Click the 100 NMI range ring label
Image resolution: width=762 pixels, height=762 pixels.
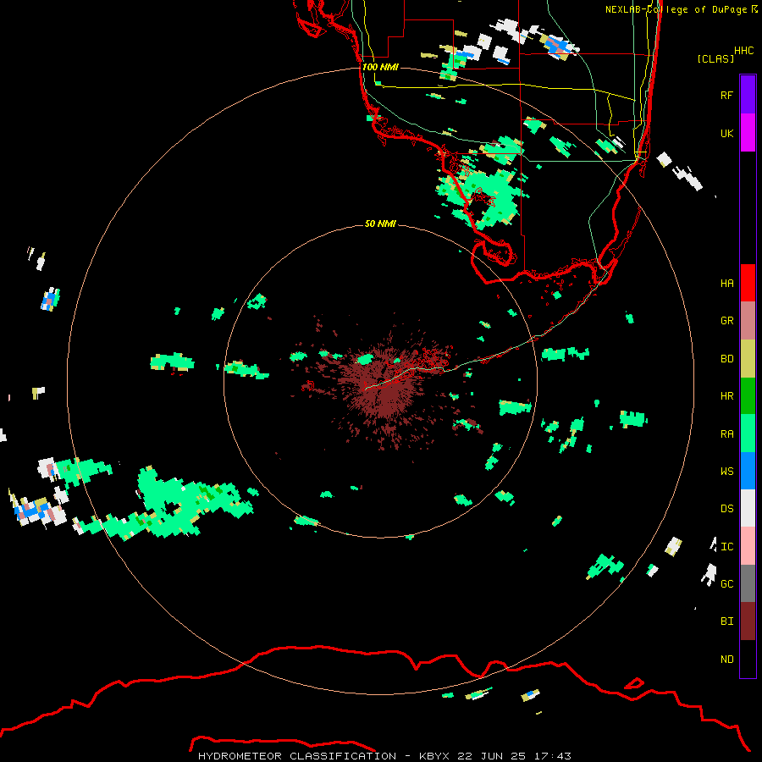pos(380,67)
